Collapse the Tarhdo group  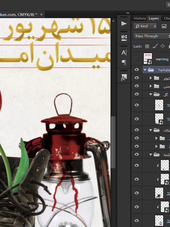click(145, 70)
